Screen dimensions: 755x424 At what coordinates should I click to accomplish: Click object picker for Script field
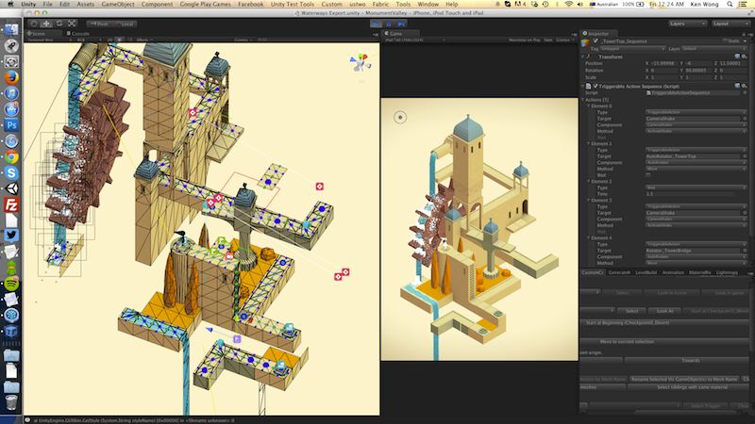click(x=745, y=92)
